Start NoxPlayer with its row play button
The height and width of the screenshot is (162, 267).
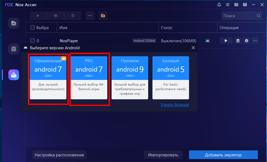click(x=226, y=41)
